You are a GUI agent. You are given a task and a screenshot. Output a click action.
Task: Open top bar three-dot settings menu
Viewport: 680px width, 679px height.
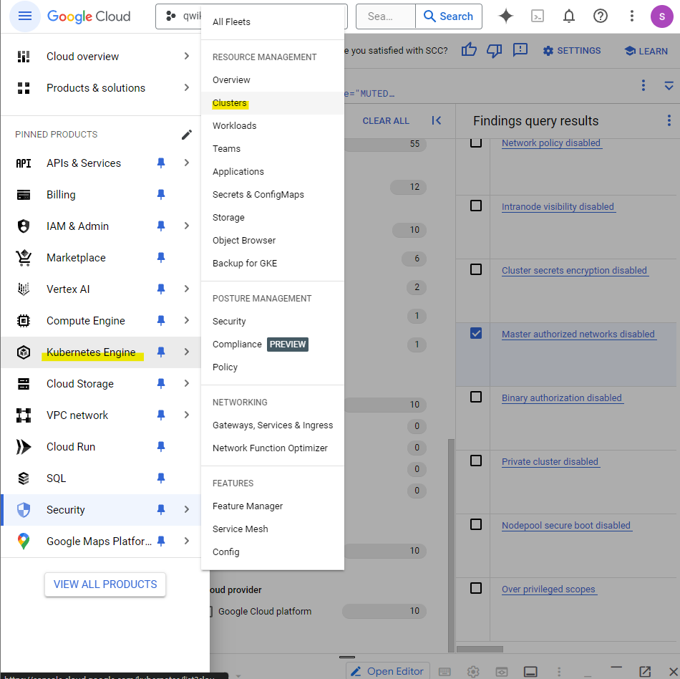point(631,16)
